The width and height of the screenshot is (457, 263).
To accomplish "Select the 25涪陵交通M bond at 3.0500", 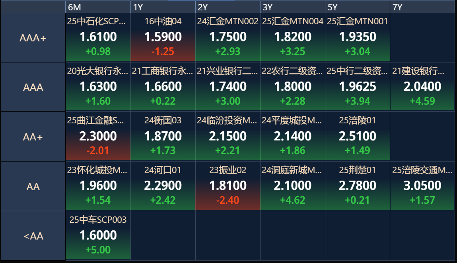I will pyautogui.click(x=422, y=186).
